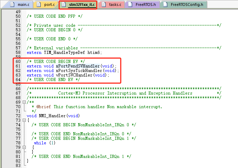Click the while keyword on line 78
Viewport: 238px width, 168px height.
click(40, 143)
